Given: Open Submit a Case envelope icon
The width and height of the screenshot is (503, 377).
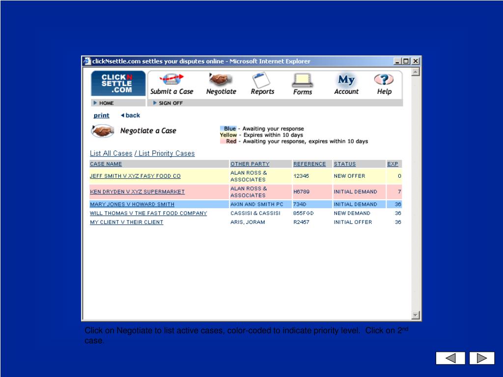Looking at the screenshot, I should point(171,79).
